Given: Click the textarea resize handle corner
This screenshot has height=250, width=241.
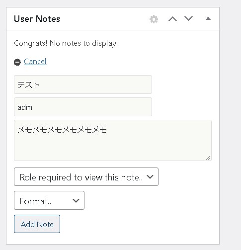Looking at the screenshot, I should tap(208, 158).
